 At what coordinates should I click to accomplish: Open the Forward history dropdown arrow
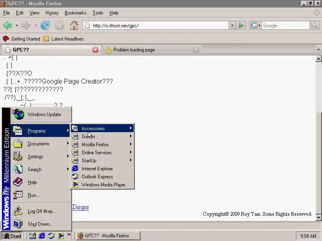pyautogui.click(x=35, y=26)
